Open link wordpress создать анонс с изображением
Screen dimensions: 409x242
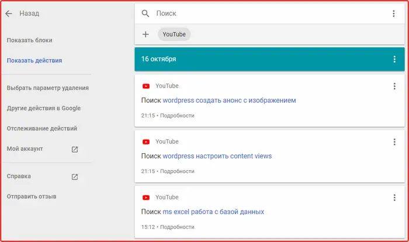[229, 101]
